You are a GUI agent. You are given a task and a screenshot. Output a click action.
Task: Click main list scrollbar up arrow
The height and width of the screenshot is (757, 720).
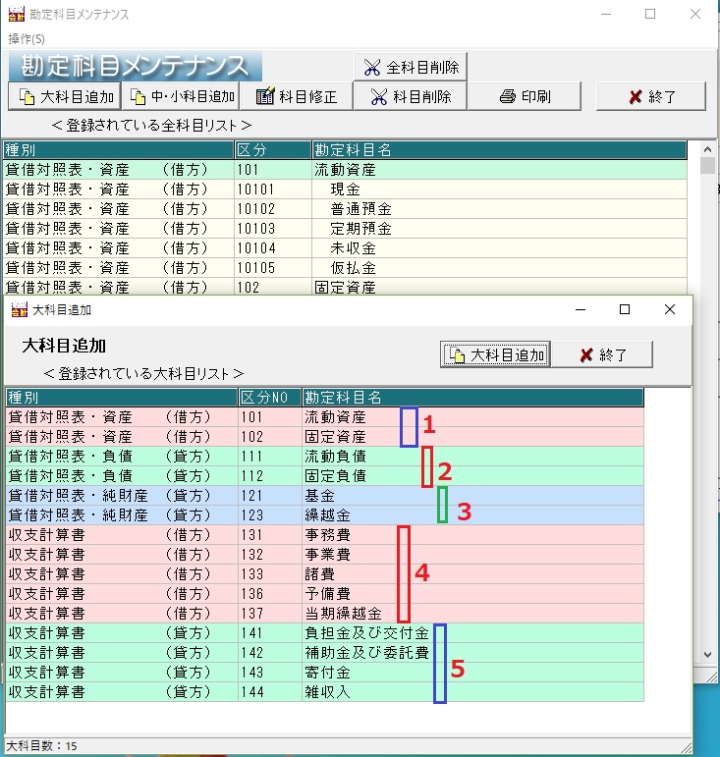pyautogui.click(x=707, y=149)
